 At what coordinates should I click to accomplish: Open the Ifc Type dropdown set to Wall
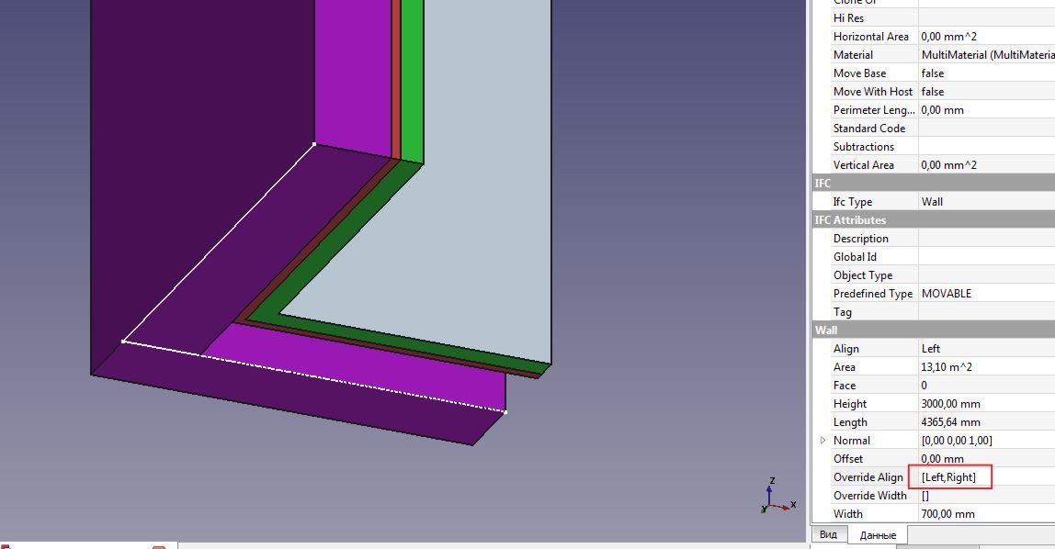(x=974, y=201)
